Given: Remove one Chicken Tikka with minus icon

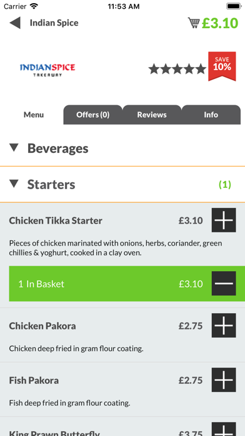Looking at the screenshot, I should click(x=224, y=283).
